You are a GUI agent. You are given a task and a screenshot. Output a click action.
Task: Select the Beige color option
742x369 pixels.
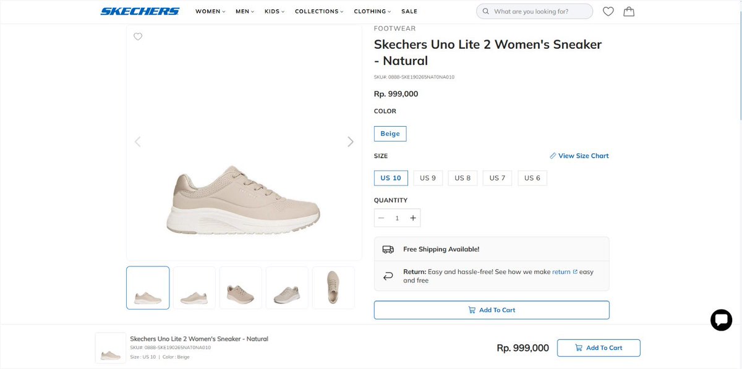(390, 134)
